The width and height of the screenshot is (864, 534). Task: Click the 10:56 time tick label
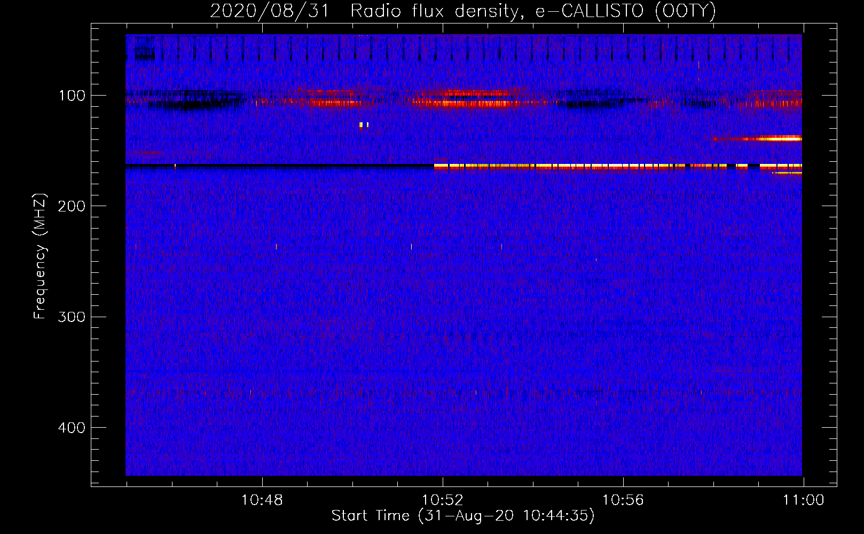pos(623,500)
